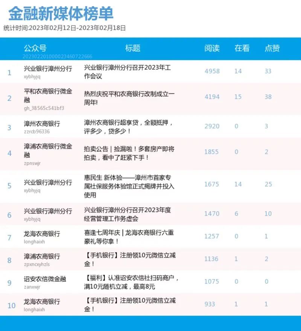Screen dimensions: 301x331
Task: Select account 龙海农商银行 in rank 7
Action: [x=42, y=234]
